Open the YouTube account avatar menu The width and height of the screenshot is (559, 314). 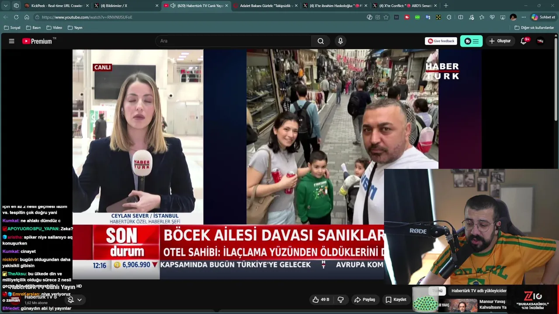click(540, 41)
